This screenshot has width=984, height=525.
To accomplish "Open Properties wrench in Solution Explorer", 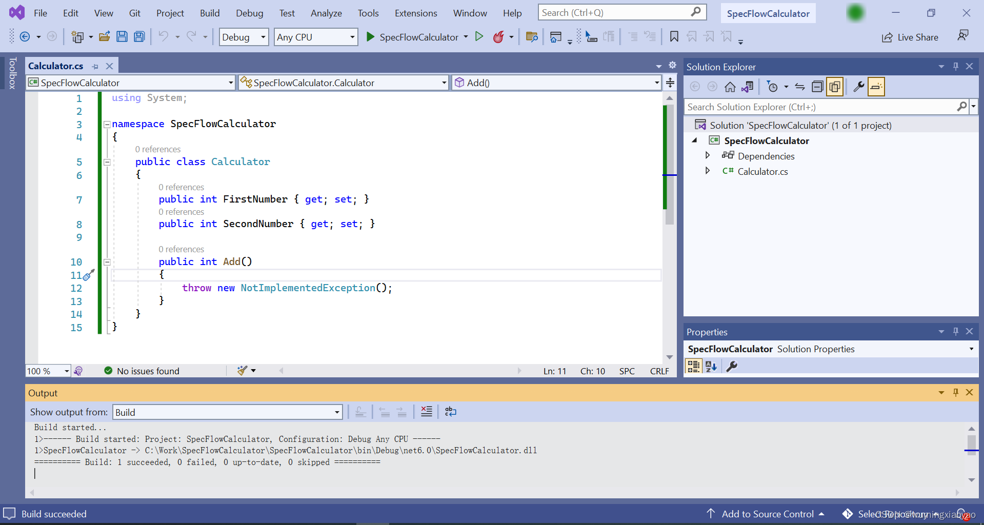I will click(x=859, y=87).
